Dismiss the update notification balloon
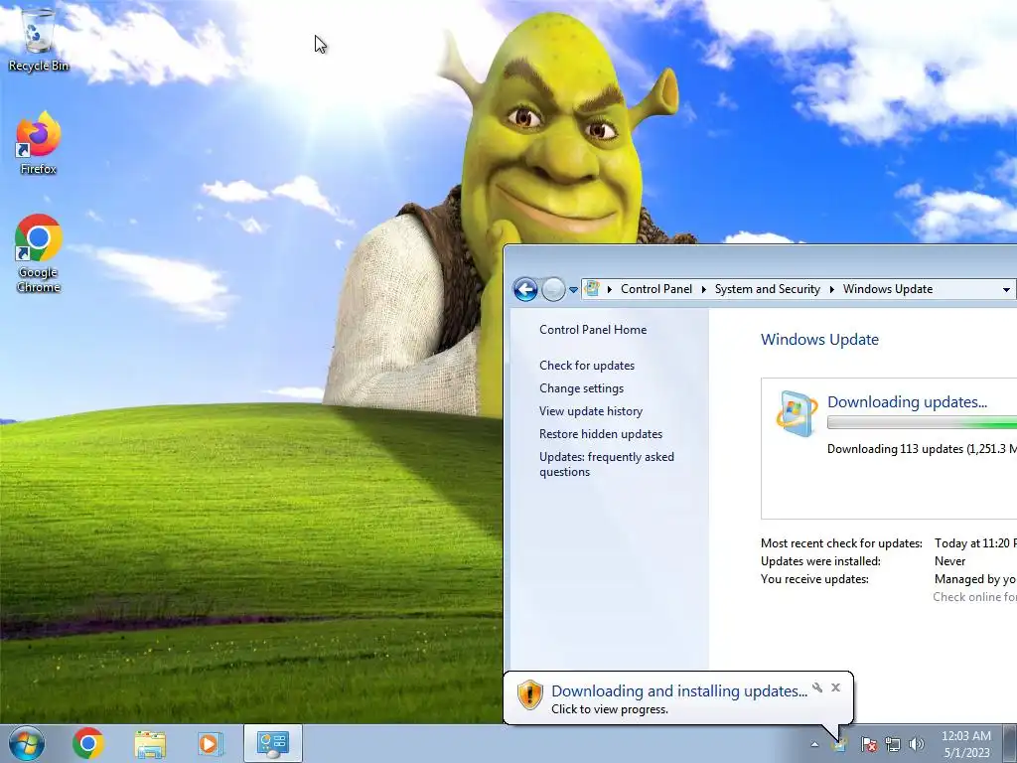Viewport: 1017px width, 763px height. coord(835,687)
